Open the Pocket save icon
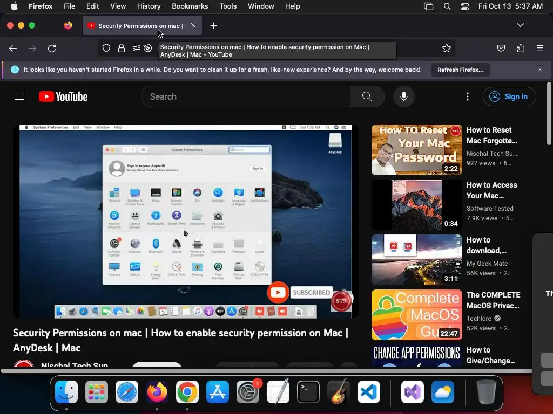 (501, 48)
